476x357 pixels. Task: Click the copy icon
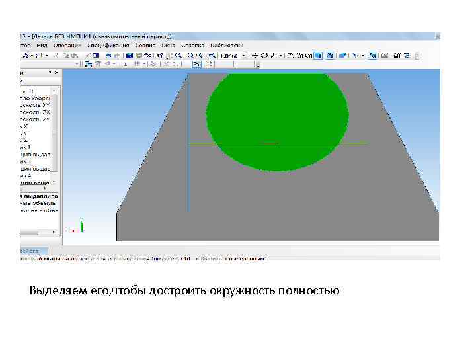[x=65, y=56]
